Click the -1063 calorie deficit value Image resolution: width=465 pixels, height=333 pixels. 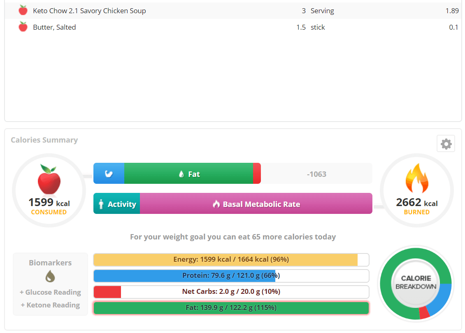coord(317,174)
